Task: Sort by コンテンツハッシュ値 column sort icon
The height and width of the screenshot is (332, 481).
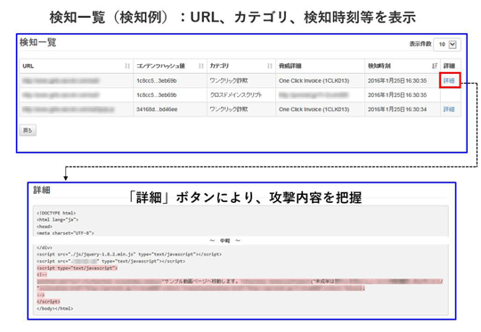Action: (x=201, y=66)
